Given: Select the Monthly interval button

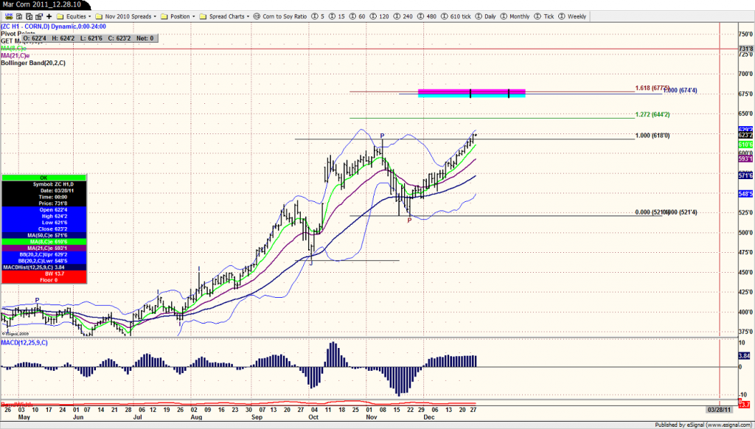Looking at the screenshot, I should pyautogui.click(x=515, y=16).
